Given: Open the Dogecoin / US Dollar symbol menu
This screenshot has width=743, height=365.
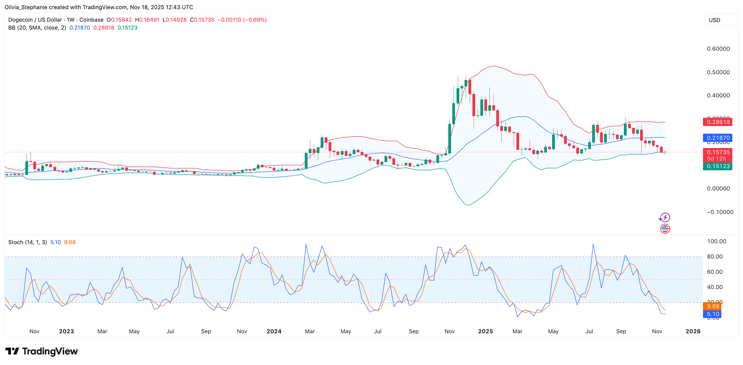Looking at the screenshot, I should 37,20.
